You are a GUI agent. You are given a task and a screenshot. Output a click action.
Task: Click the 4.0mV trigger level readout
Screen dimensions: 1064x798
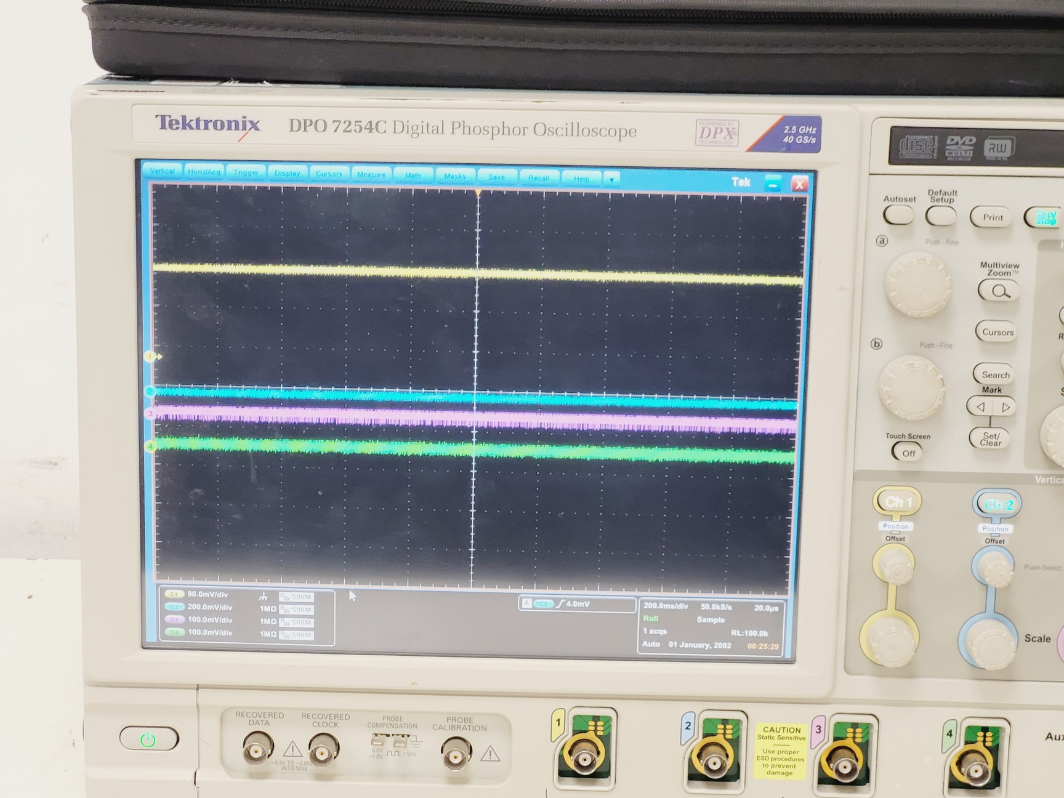(x=578, y=604)
